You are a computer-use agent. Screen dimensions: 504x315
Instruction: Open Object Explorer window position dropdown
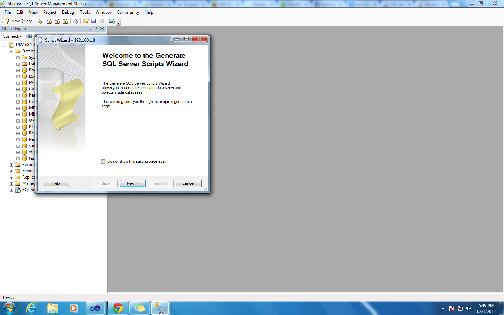coord(90,29)
